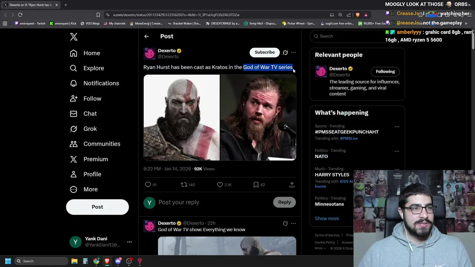Open Yank Dani account options menu
Screen dimensions: 475x267
tap(130, 242)
